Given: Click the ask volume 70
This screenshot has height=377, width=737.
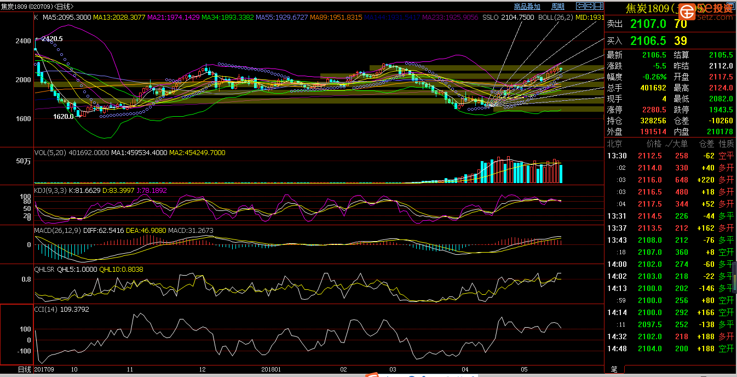Looking at the screenshot, I should click(x=681, y=24).
